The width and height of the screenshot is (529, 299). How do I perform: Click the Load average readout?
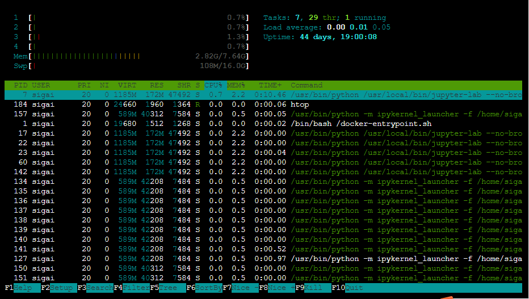click(327, 27)
